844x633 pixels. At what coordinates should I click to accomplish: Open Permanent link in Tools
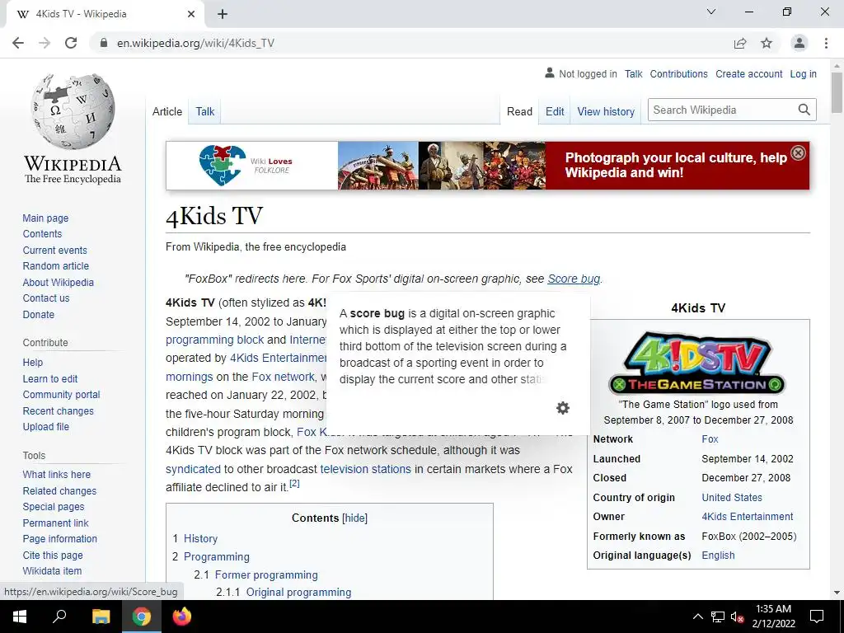(55, 523)
